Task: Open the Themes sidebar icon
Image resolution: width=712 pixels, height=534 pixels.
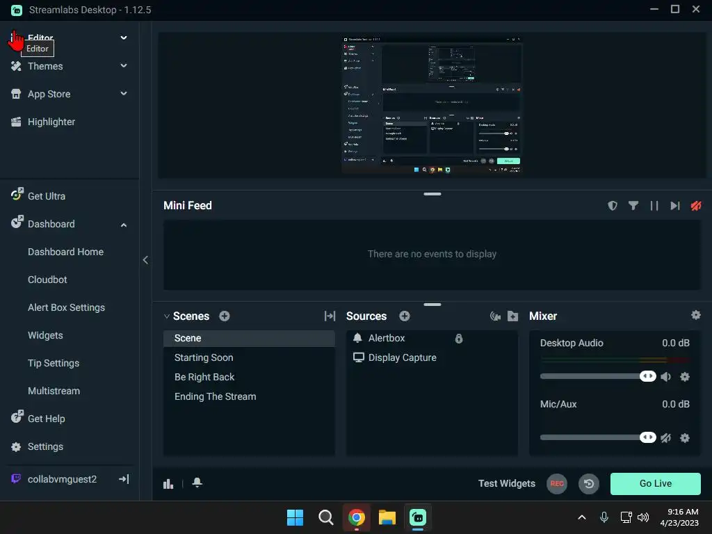Action: click(16, 66)
